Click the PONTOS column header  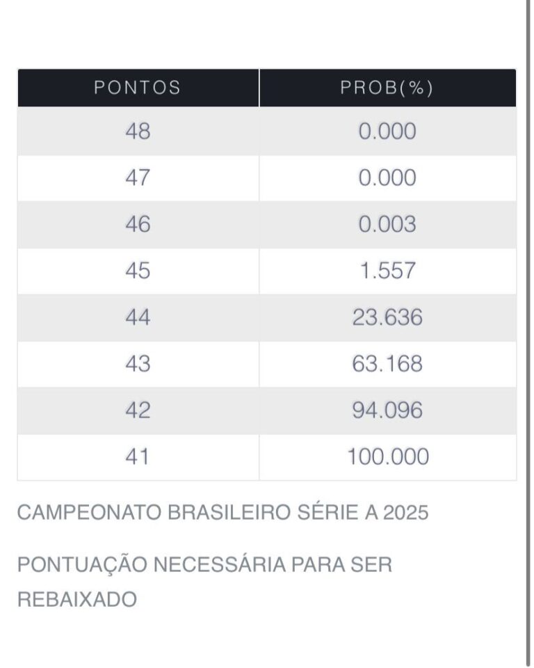tap(138, 88)
